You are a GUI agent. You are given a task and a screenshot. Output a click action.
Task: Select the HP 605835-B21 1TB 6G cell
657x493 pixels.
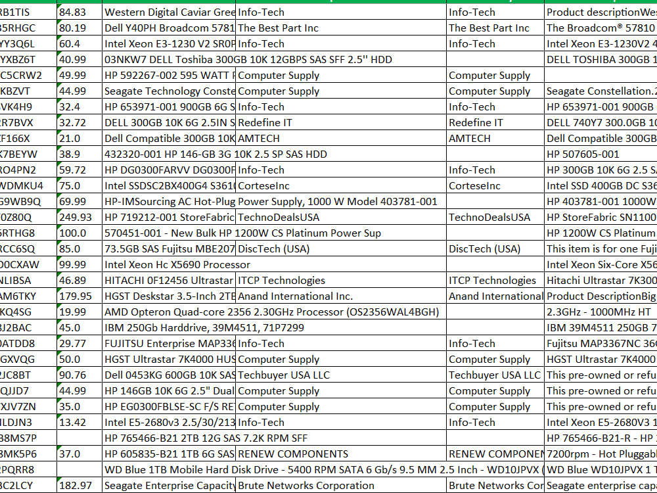pos(169,454)
